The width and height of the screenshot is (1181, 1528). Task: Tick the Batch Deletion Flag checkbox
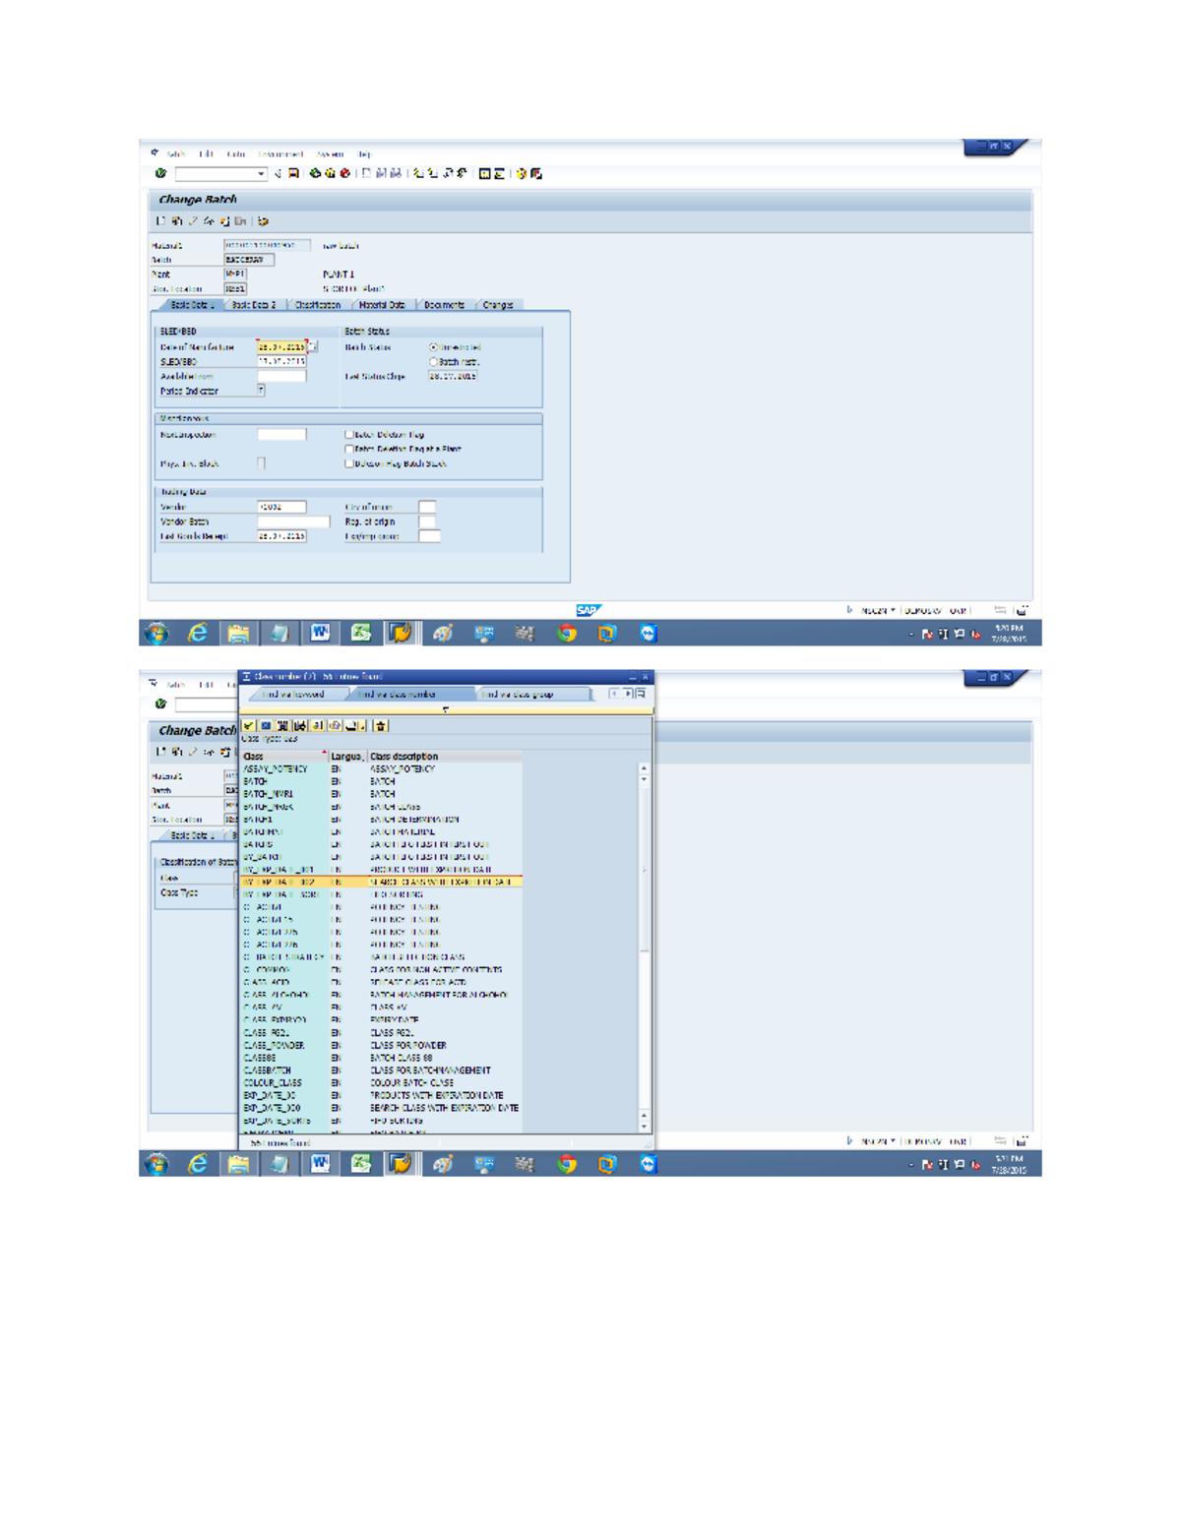click(348, 434)
